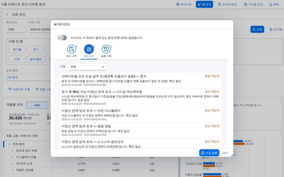284x177 pixels.
Task: Expand the 디스플레이 모듈 row
Action: pos(12,157)
